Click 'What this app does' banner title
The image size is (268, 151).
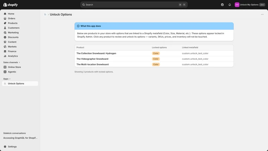pos(90,26)
